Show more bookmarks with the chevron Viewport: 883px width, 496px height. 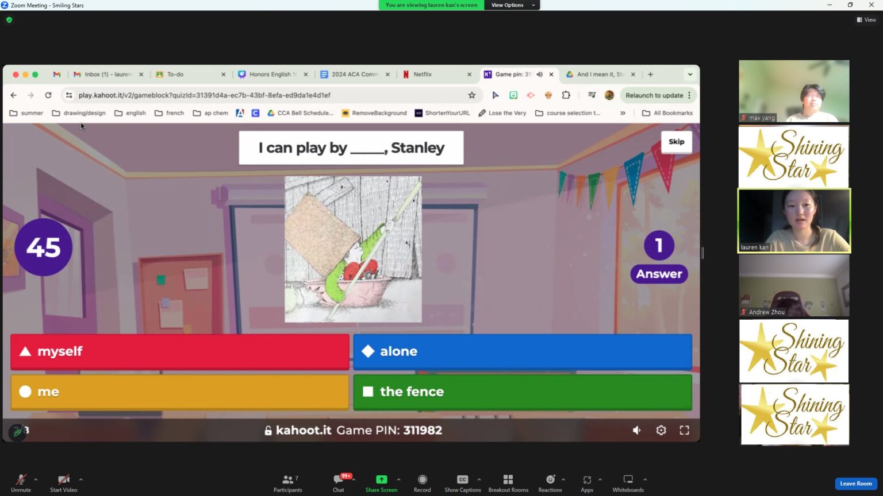click(x=623, y=113)
